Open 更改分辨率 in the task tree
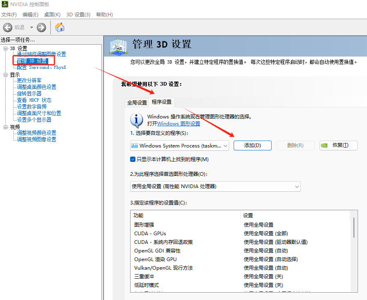The width and height of the screenshot is (367, 300). (29, 80)
